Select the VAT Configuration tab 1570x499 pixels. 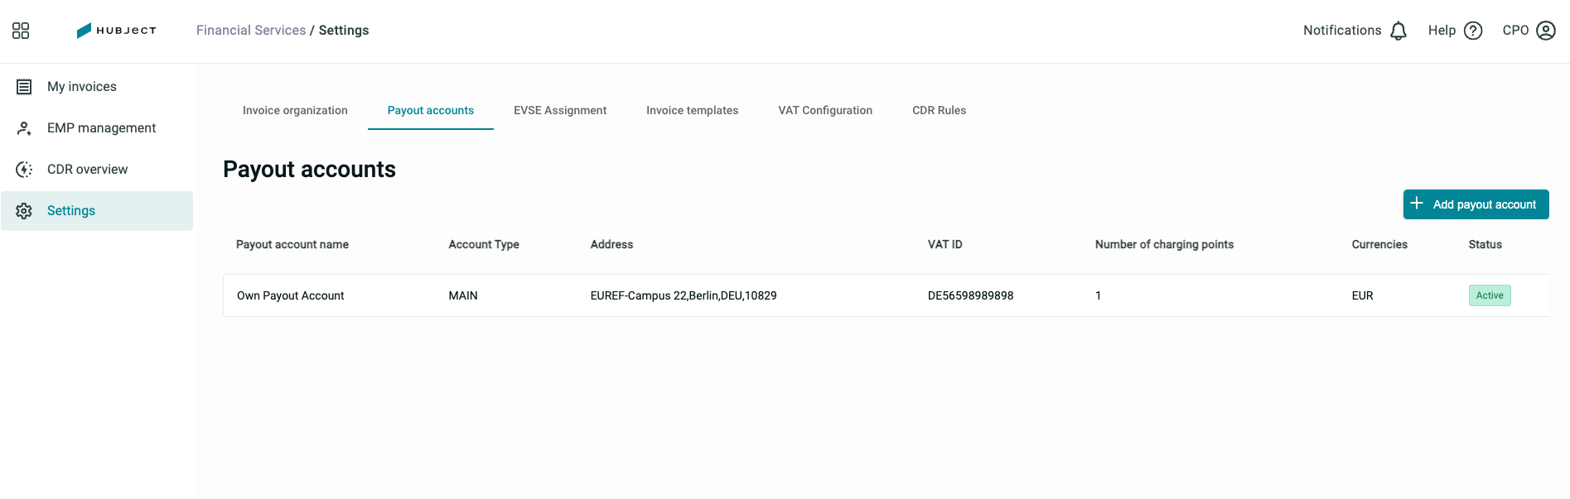click(x=825, y=110)
